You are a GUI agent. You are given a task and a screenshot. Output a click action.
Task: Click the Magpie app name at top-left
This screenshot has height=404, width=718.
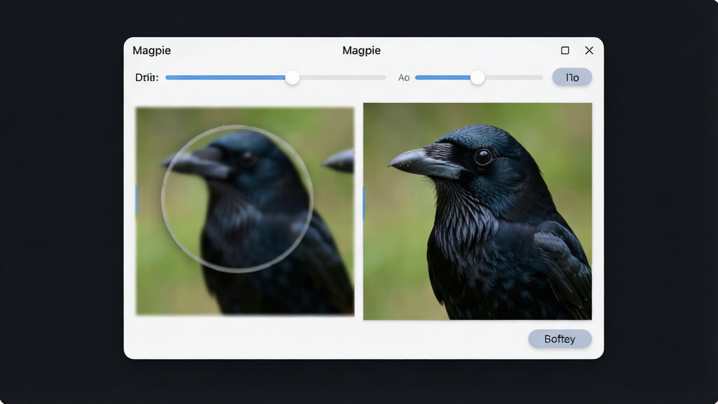click(x=151, y=50)
